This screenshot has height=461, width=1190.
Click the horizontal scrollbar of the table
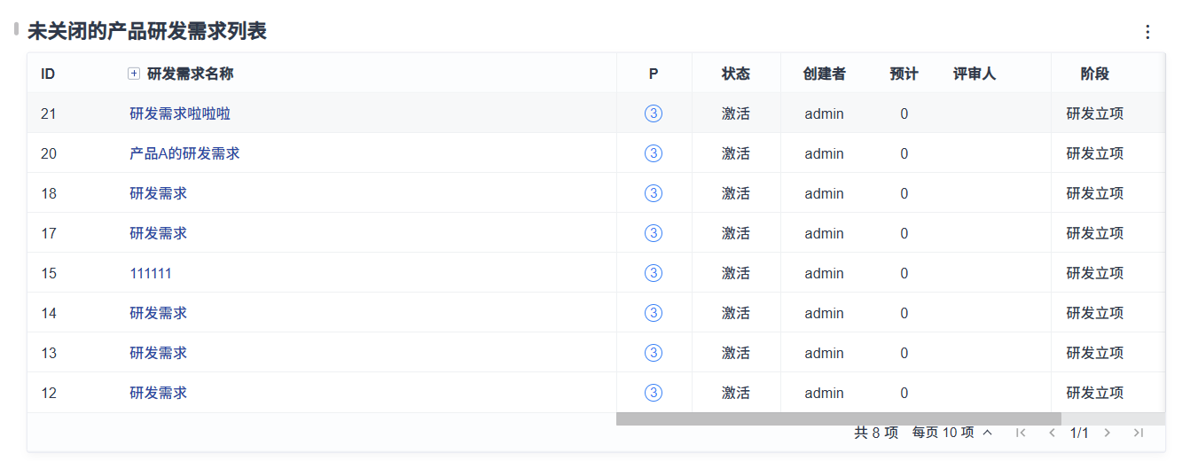(838, 418)
